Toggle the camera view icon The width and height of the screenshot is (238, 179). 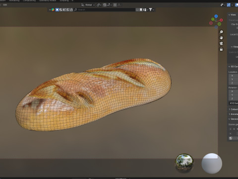[x=221, y=43]
